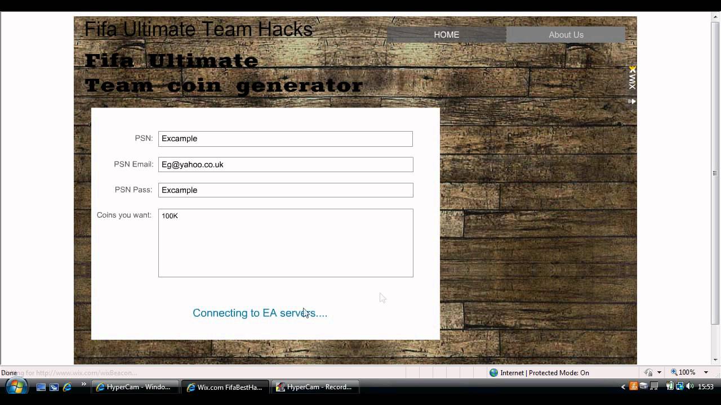Click the Wix logo badge
Screen dimensions: 721x405
point(633,78)
